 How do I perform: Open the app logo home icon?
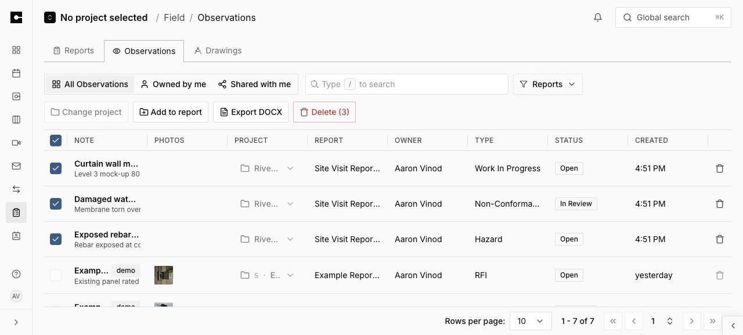click(16, 17)
